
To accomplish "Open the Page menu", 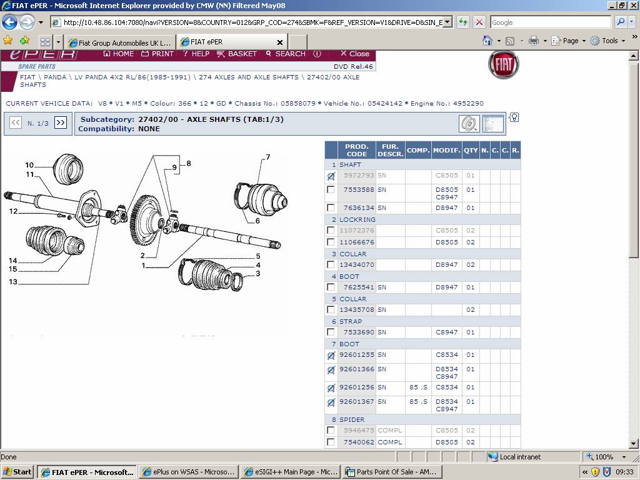I will pyautogui.click(x=569, y=41).
